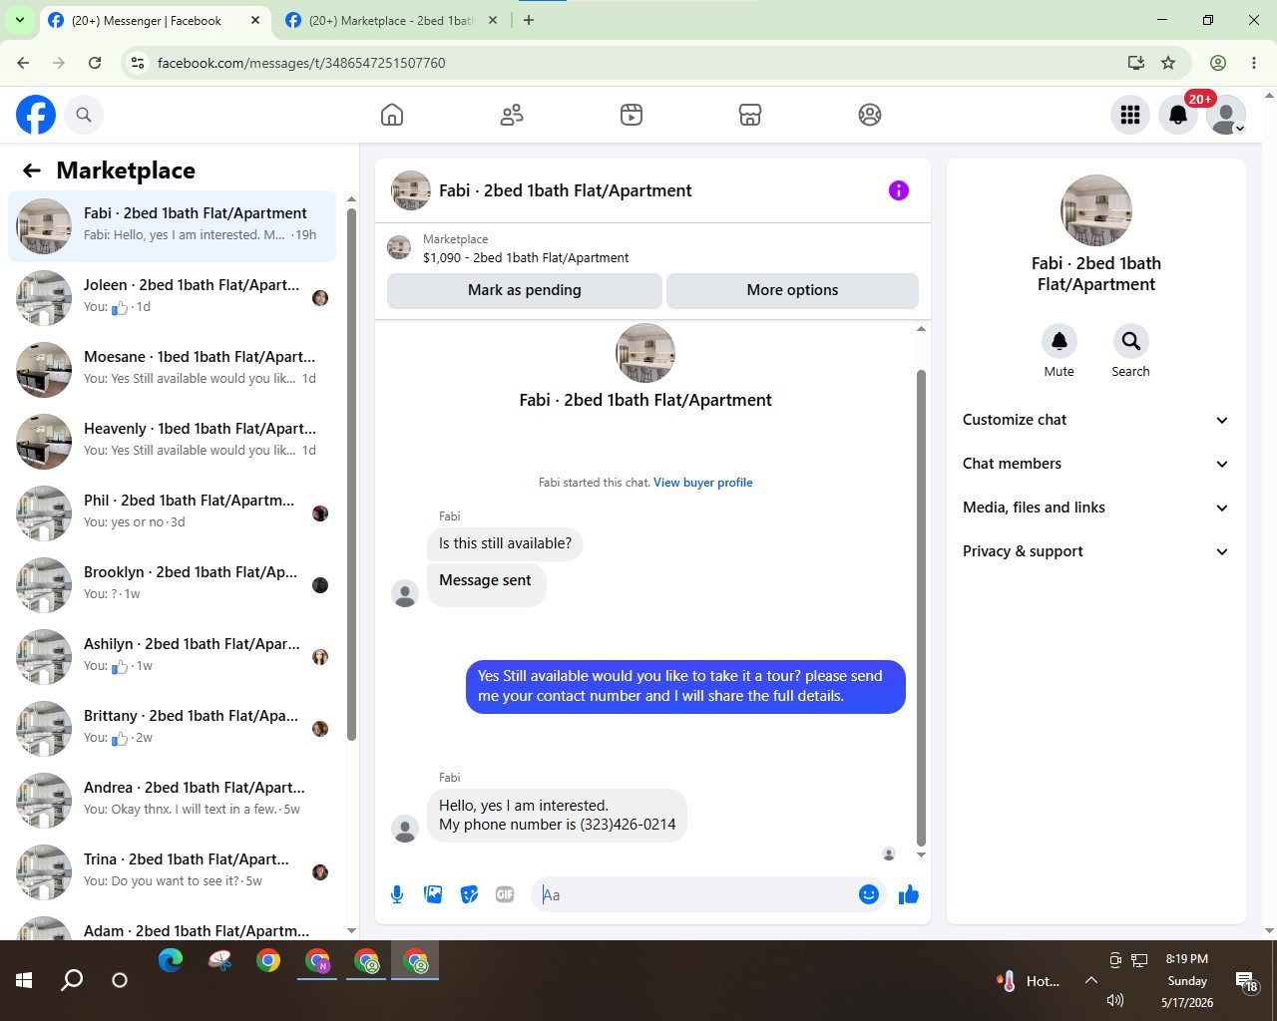1277x1021 pixels.
Task: Switch to Marketplace 2bed browser tab
Action: tap(391, 20)
